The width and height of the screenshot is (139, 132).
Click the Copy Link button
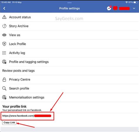pyautogui.click(x=9, y=123)
